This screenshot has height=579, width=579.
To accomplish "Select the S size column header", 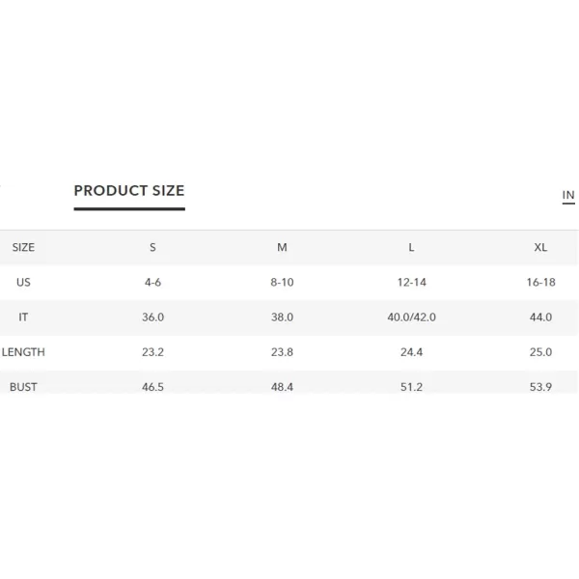I will [152, 247].
